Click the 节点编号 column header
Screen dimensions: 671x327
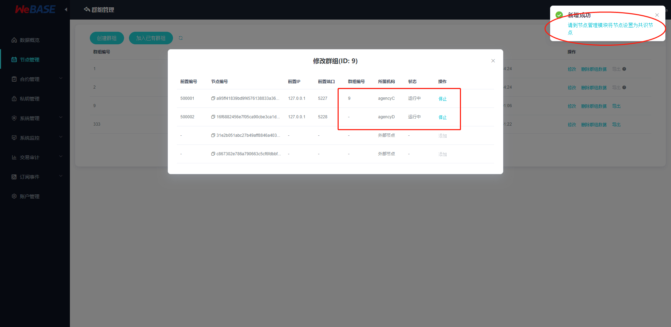click(219, 82)
